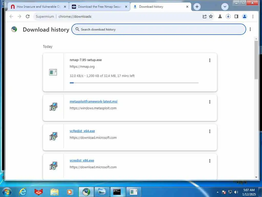
Task: Open more actions for vcRedist_x64.exe
Action: [210, 131]
